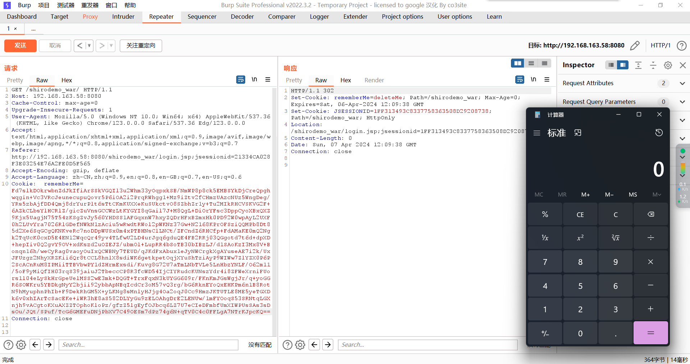Toggle word wrap icon in response panel
Image resolution: width=690 pixels, height=364 pixels.
(x=520, y=79)
